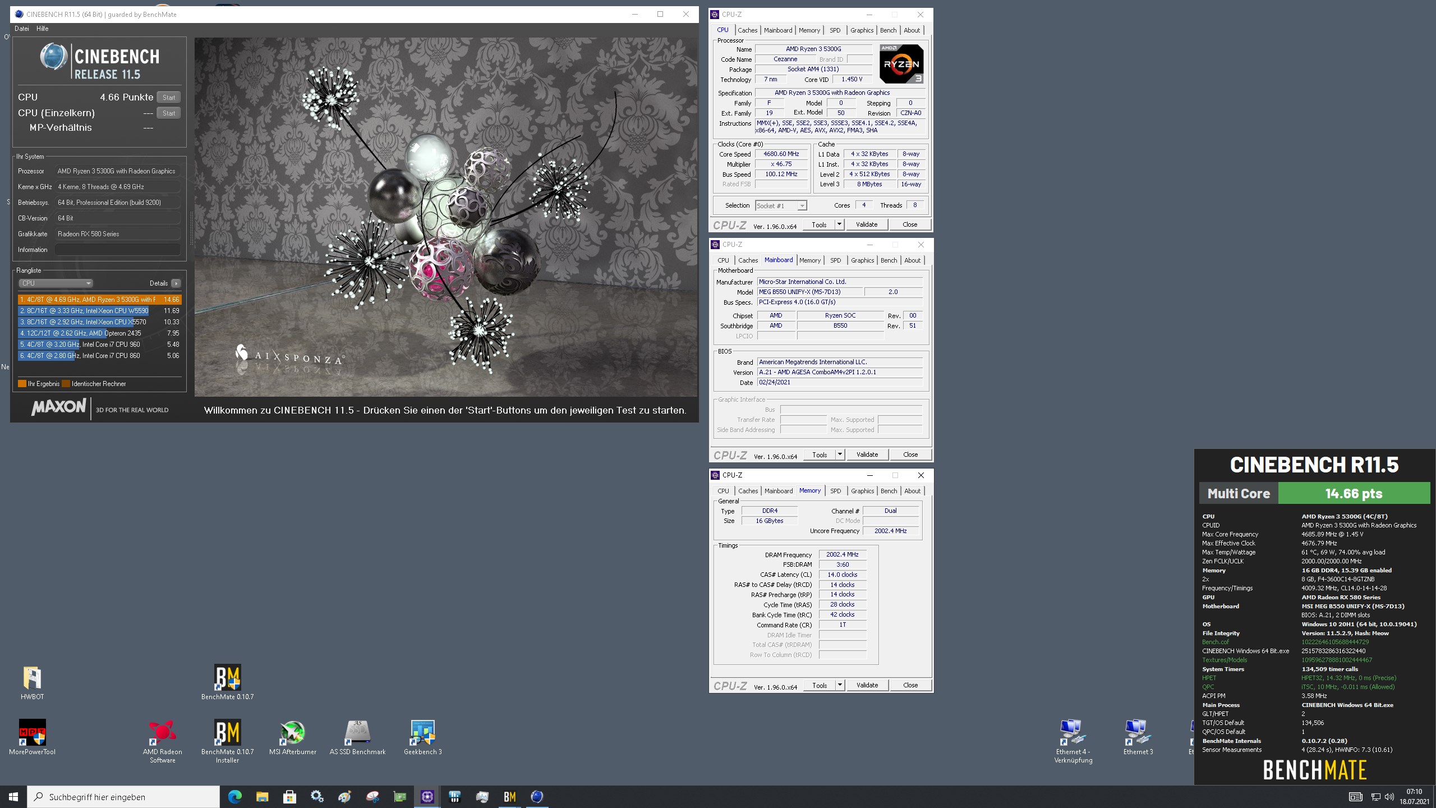The image size is (1436, 808).
Task: Open Hilfe menu in Cinebench
Action: pos(43,29)
